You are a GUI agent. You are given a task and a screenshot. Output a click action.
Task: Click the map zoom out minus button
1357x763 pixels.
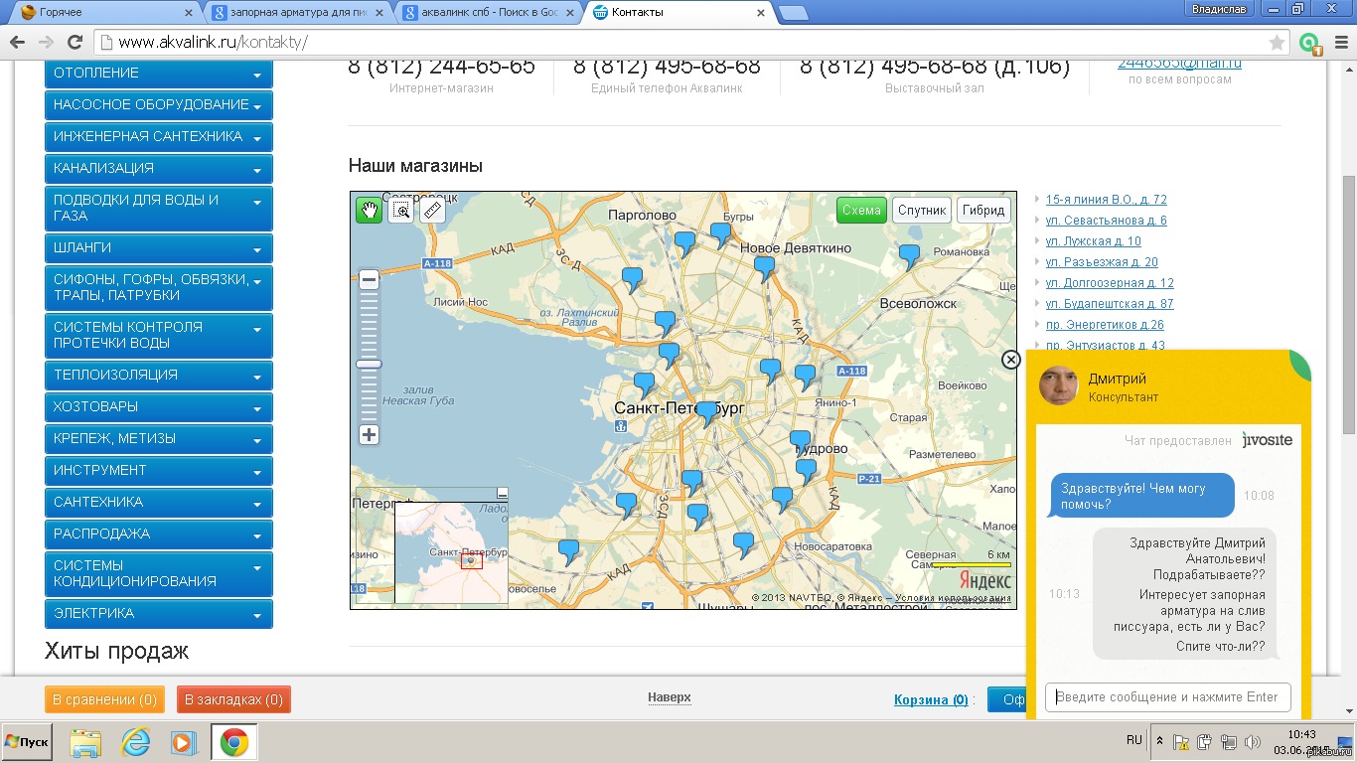coord(369,280)
